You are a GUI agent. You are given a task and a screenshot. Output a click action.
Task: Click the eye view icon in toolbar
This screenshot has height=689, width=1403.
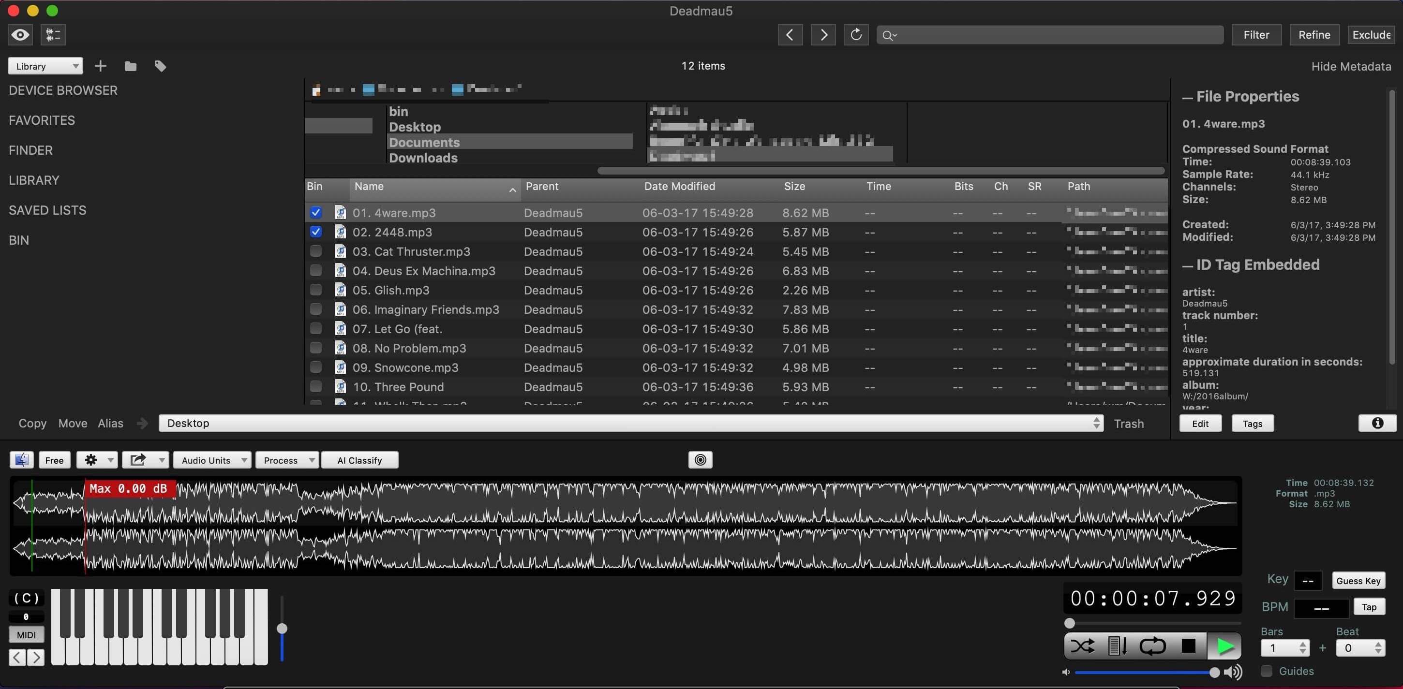coord(20,35)
